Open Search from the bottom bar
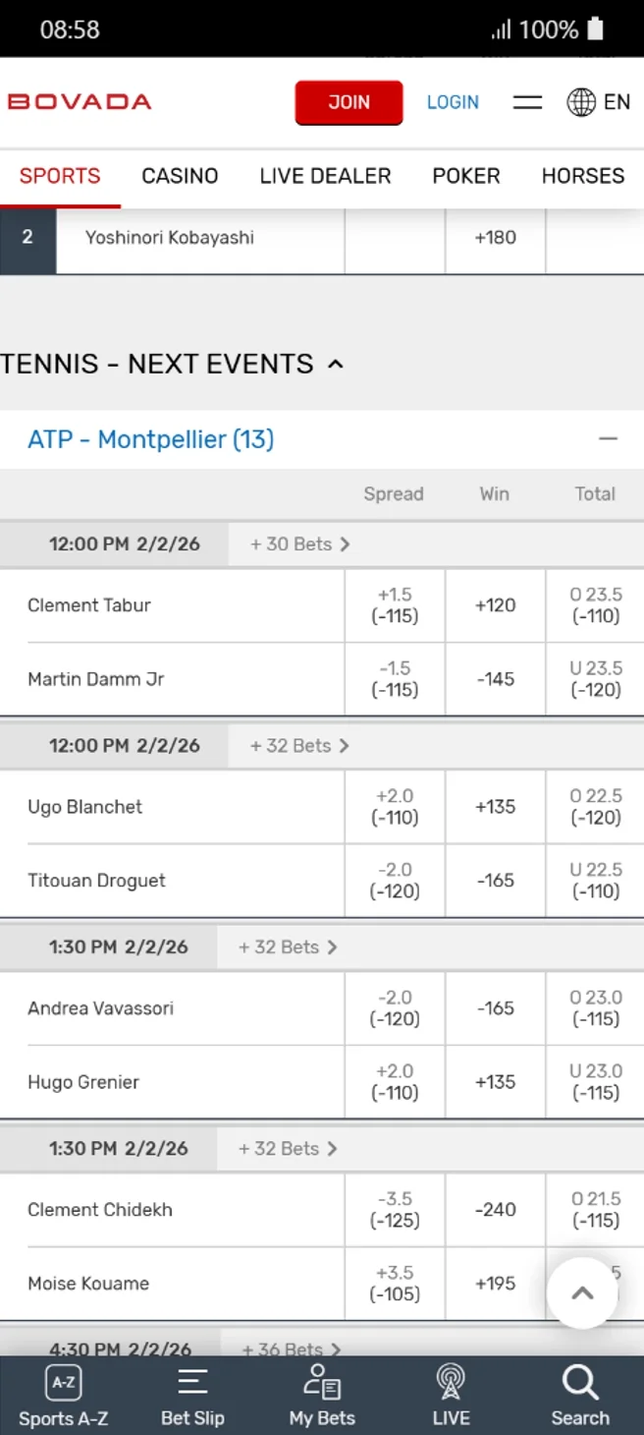 click(x=579, y=1394)
